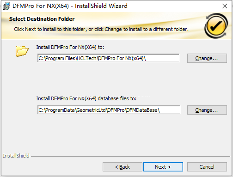Viewport: 233px width, 177px height.
Task: Focus the Program Files install path field
Action: pos(109,58)
